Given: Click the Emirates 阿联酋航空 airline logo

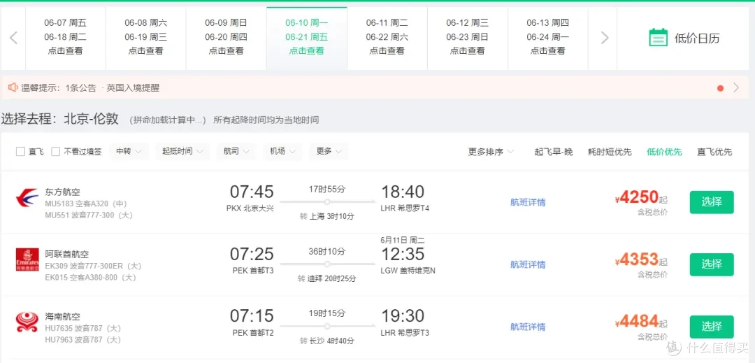Looking at the screenshot, I should pyautogui.click(x=27, y=260).
